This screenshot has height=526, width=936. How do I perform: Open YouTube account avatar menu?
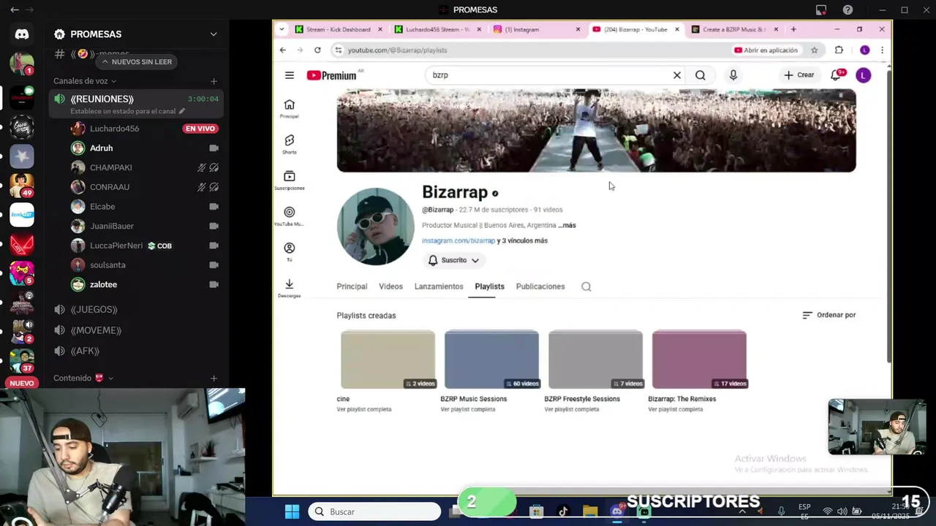(x=863, y=75)
